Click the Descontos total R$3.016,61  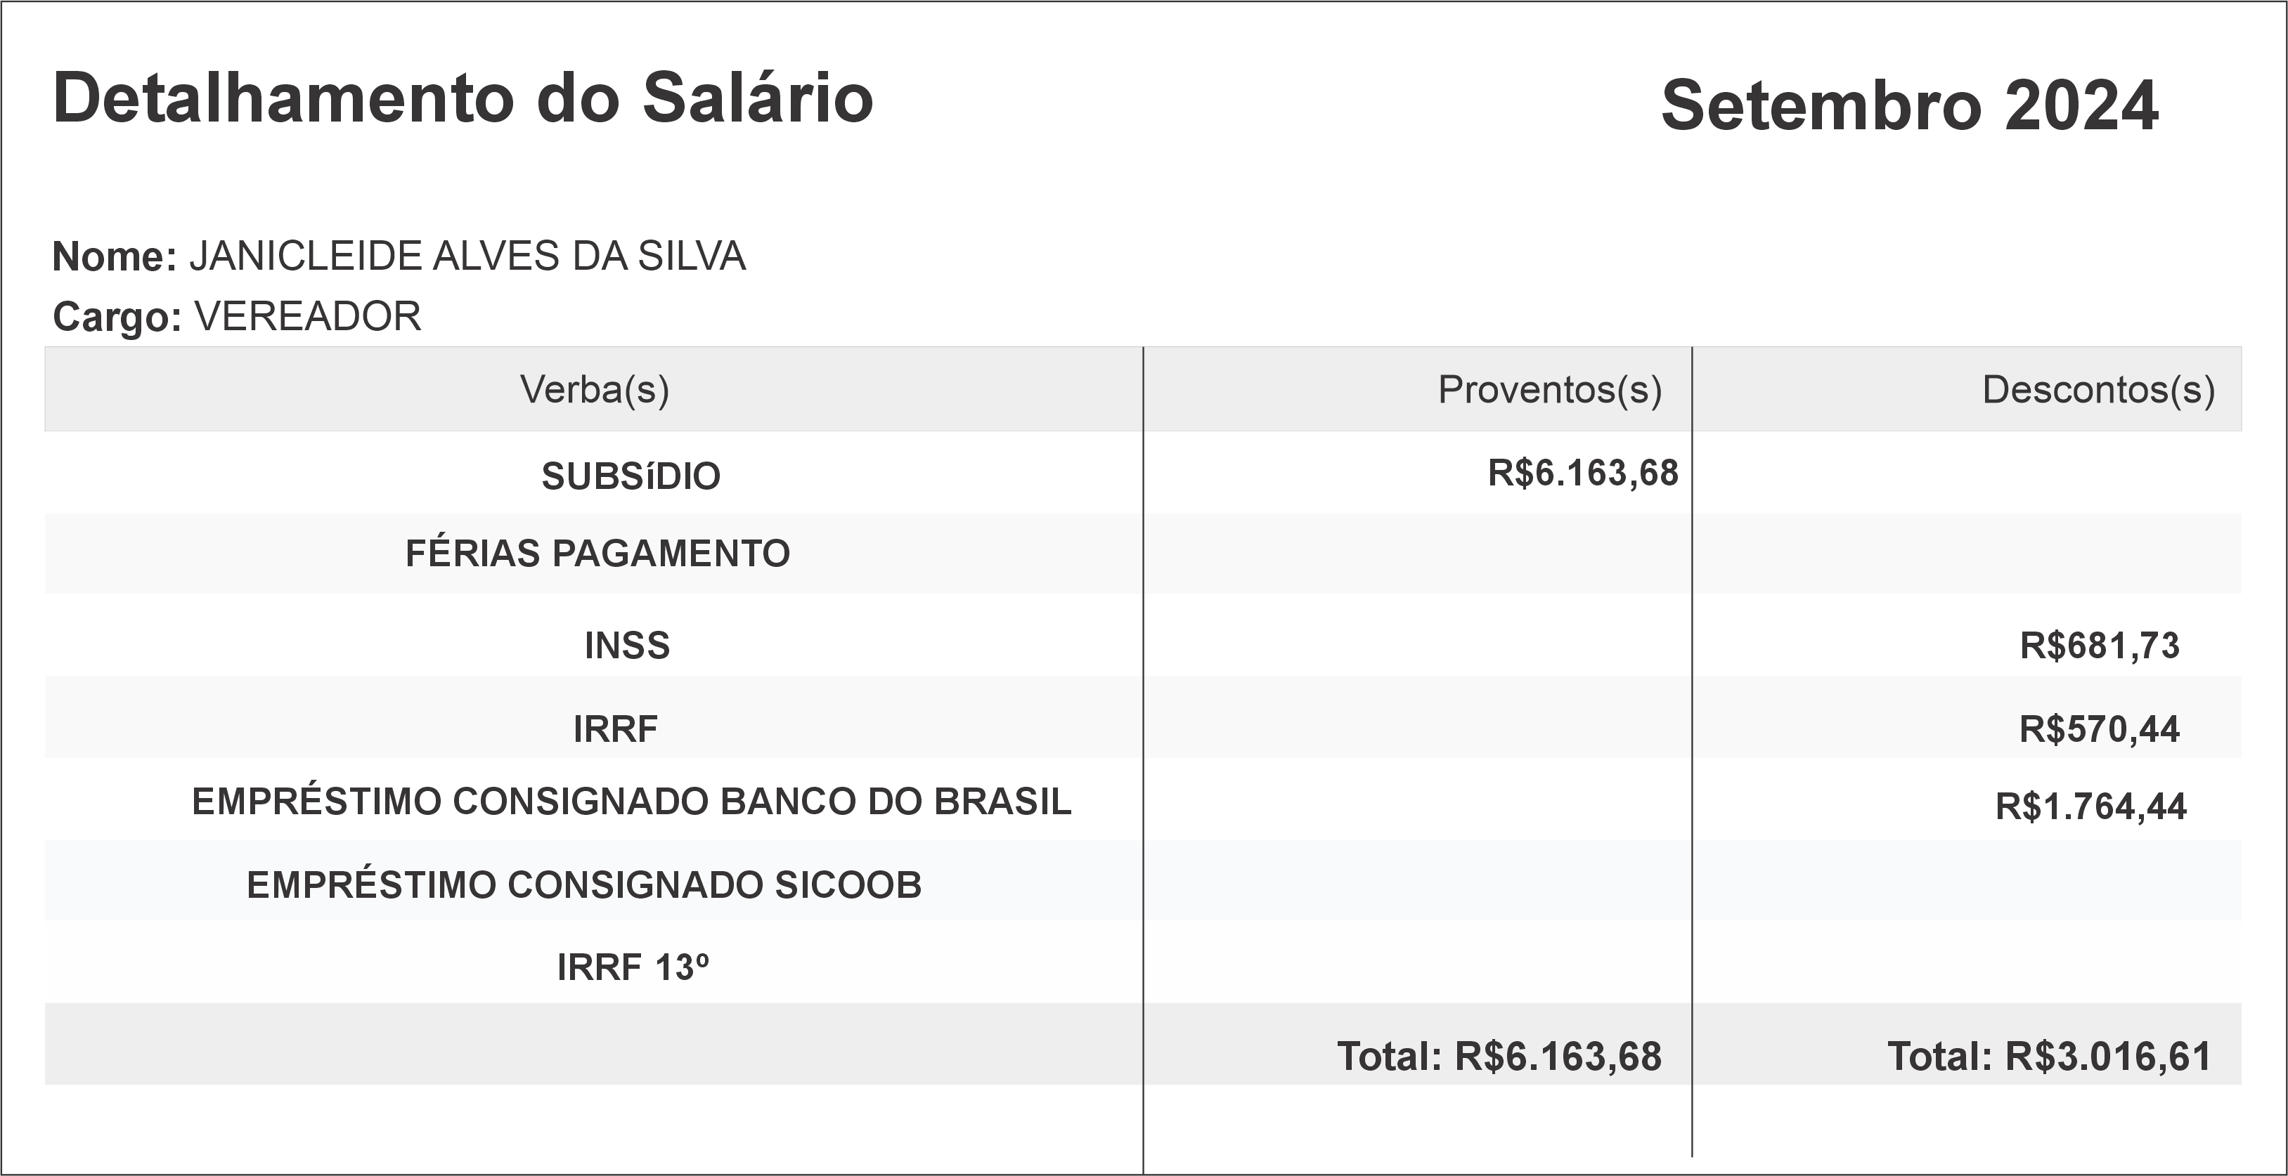click(x=2048, y=1057)
